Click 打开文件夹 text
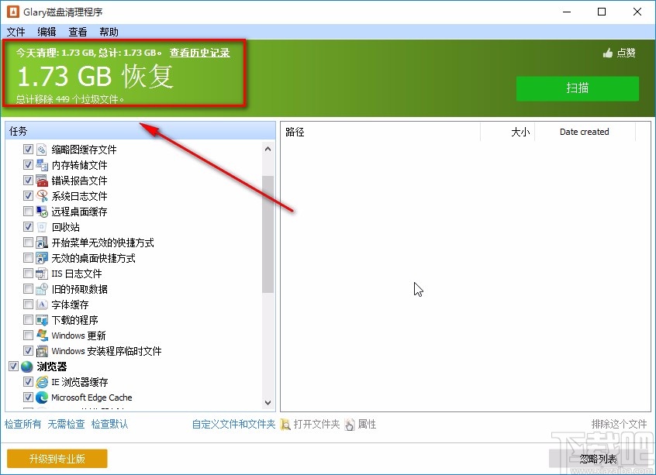Image resolution: width=656 pixels, height=475 pixels. (316, 424)
